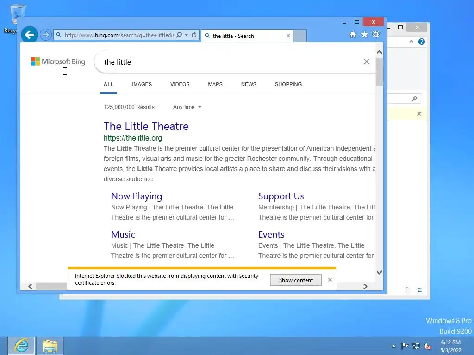
Task: Click the muted volume speaker icon
Action: (427, 346)
